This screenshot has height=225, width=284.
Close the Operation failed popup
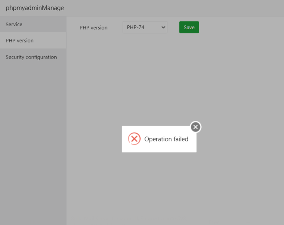tap(196, 127)
